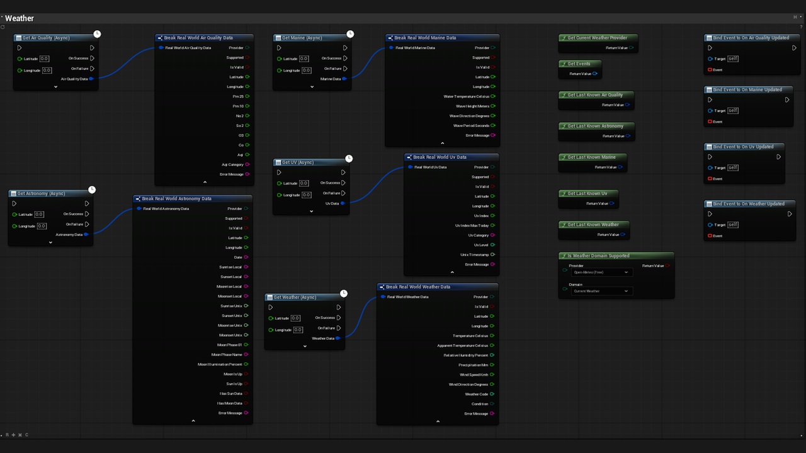Expand the Get UV (Async) node arrow
The image size is (806, 453).
point(311,211)
